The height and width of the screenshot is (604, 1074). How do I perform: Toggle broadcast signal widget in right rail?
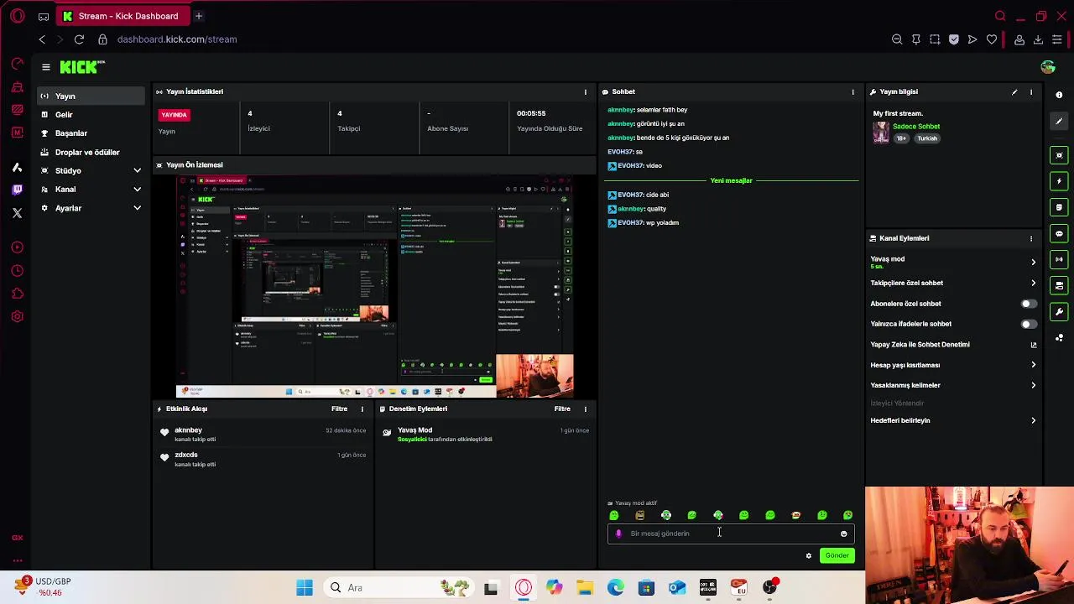(x=1059, y=259)
